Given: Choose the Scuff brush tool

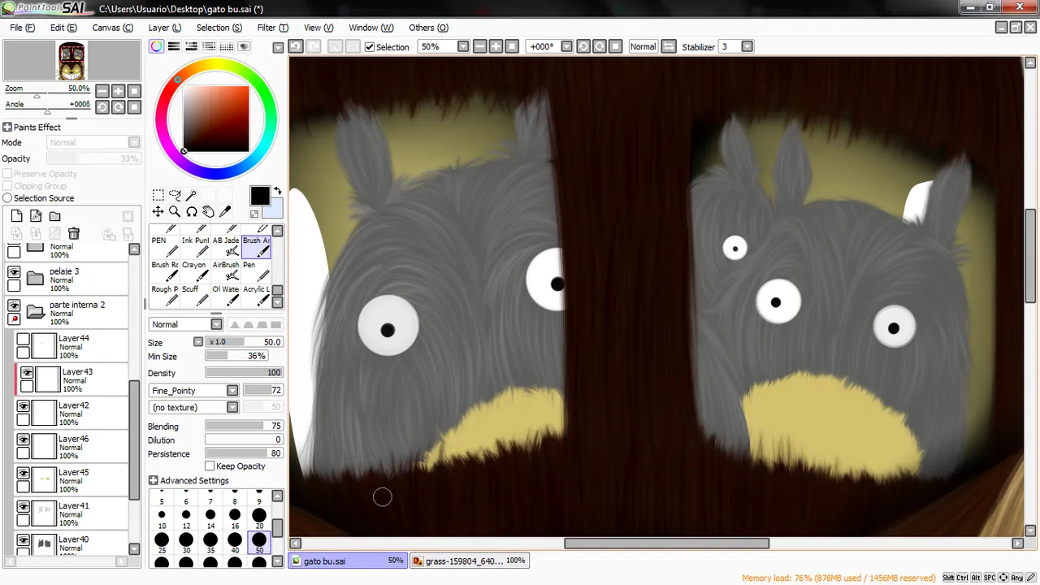Looking at the screenshot, I should [x=195, y=295].
